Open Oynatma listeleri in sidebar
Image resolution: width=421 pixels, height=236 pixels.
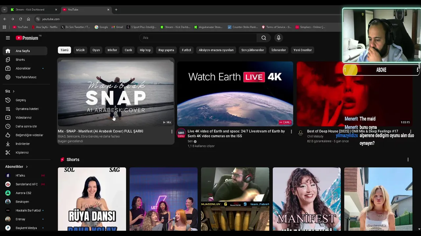pyautogui.click(x=25, y=109)
